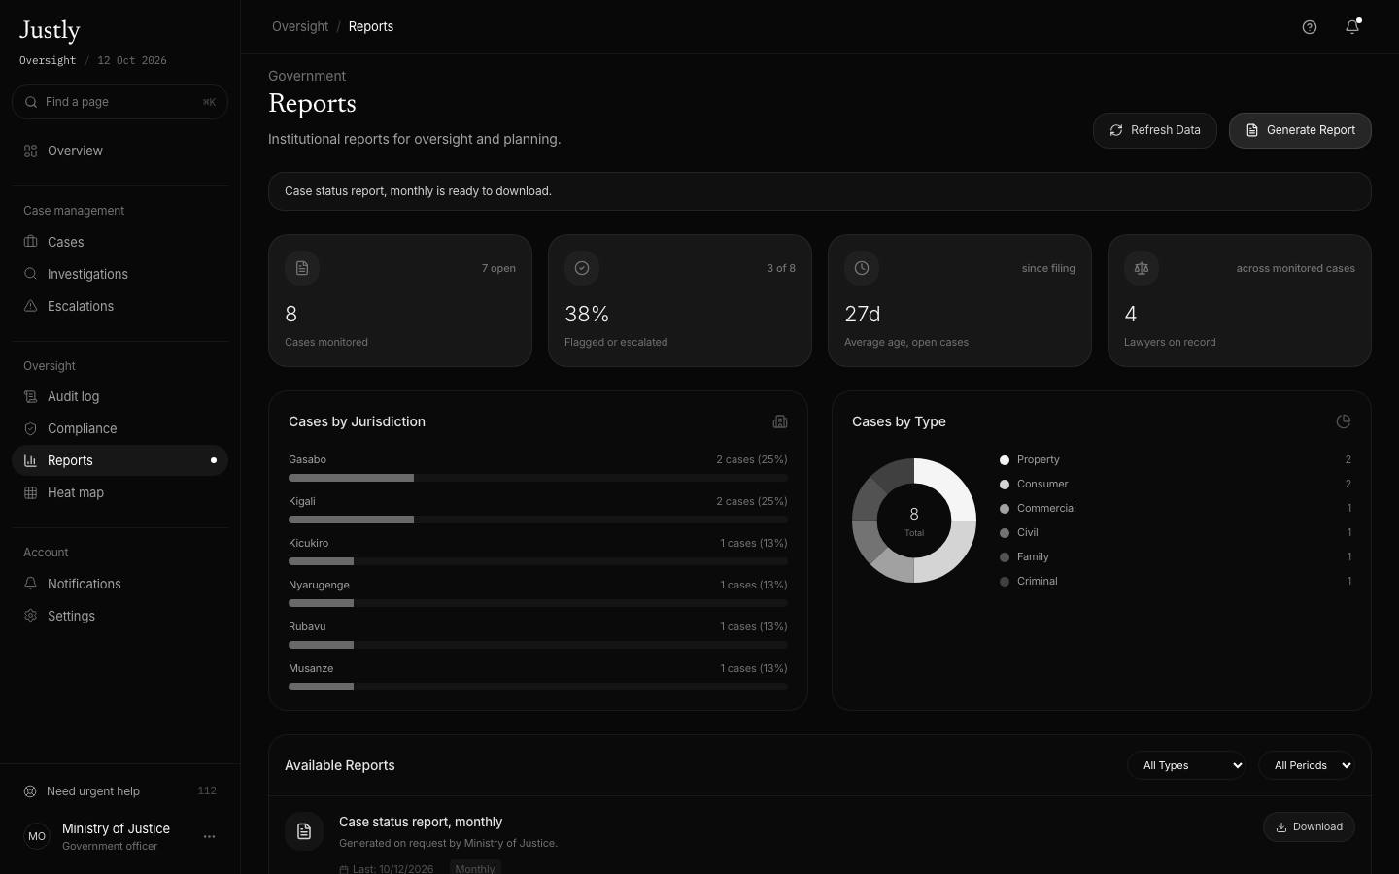Open Cases in the sidebar
1399x874 pixels.
[x=120, y=242]
